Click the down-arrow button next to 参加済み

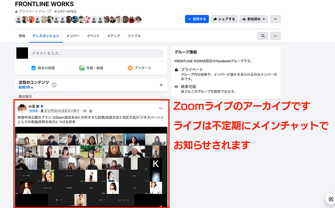(275, 19)
